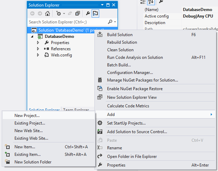Choose New Web Site from submenu
This screenshot has height=171, width=218.
point(49,131)
